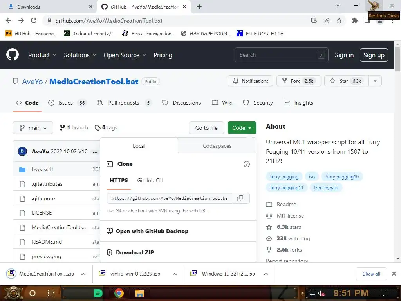
Task: Click the Go to file button
Action: tap(206, 128)
